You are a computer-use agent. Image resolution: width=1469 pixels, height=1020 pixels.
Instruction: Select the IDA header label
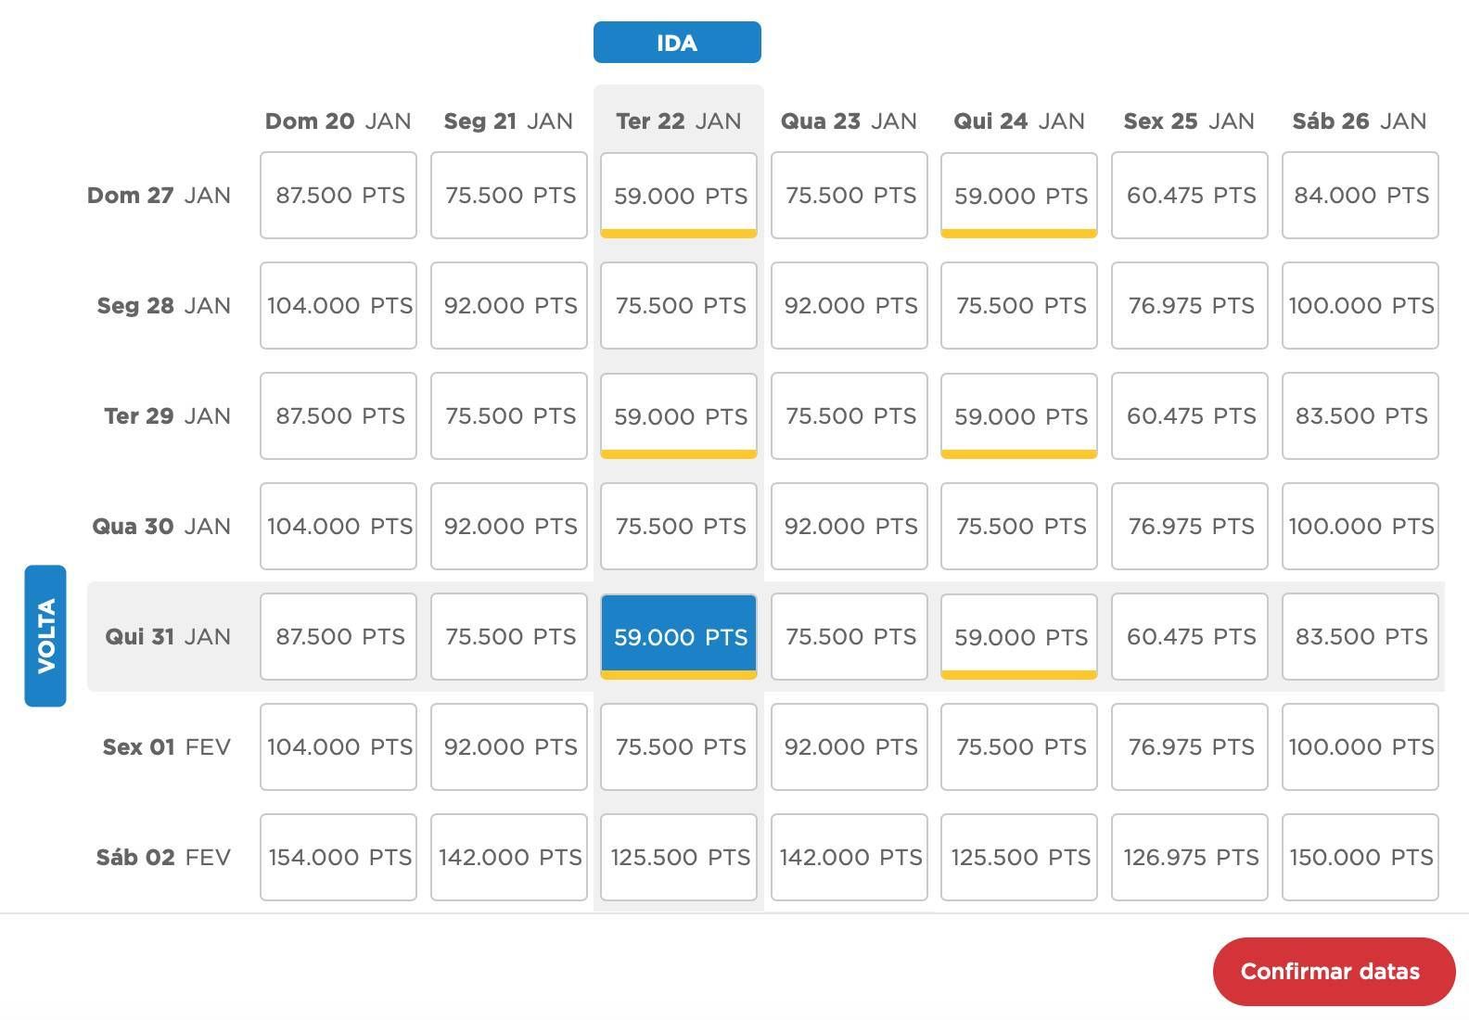677,43
